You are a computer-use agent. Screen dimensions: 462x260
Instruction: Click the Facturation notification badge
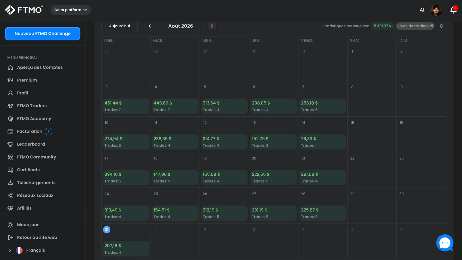tap(49, 131)
